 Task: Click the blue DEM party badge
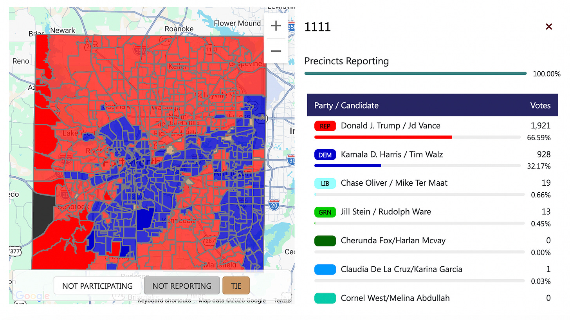325,155
